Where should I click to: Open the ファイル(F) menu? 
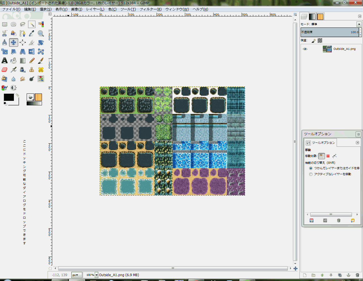tap(11, 9)
